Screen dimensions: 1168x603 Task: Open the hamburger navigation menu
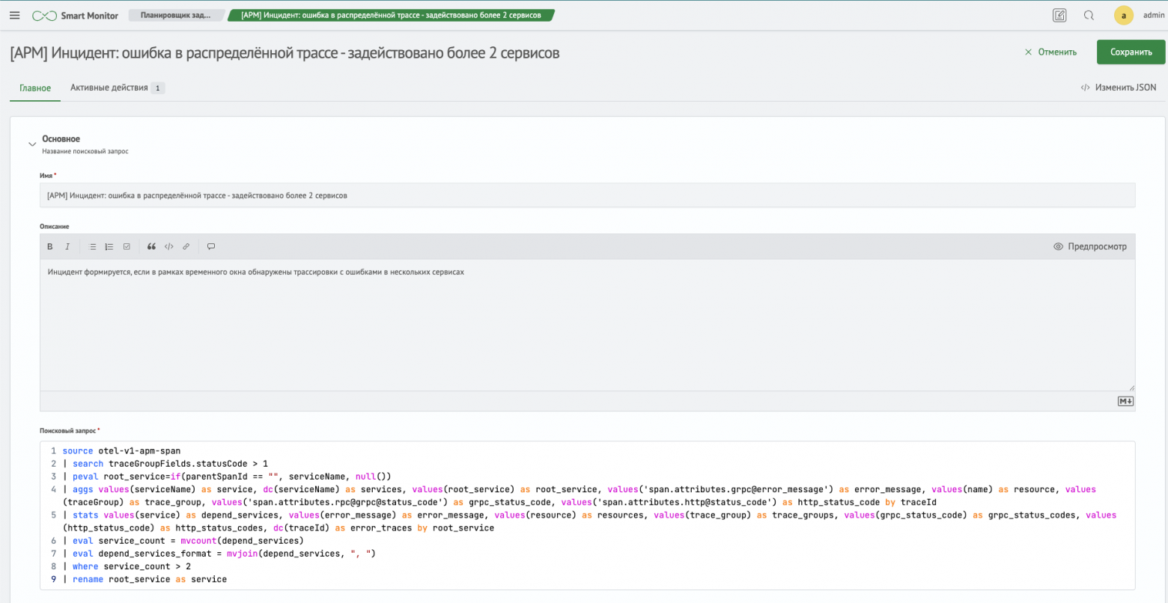click(15, 15)
